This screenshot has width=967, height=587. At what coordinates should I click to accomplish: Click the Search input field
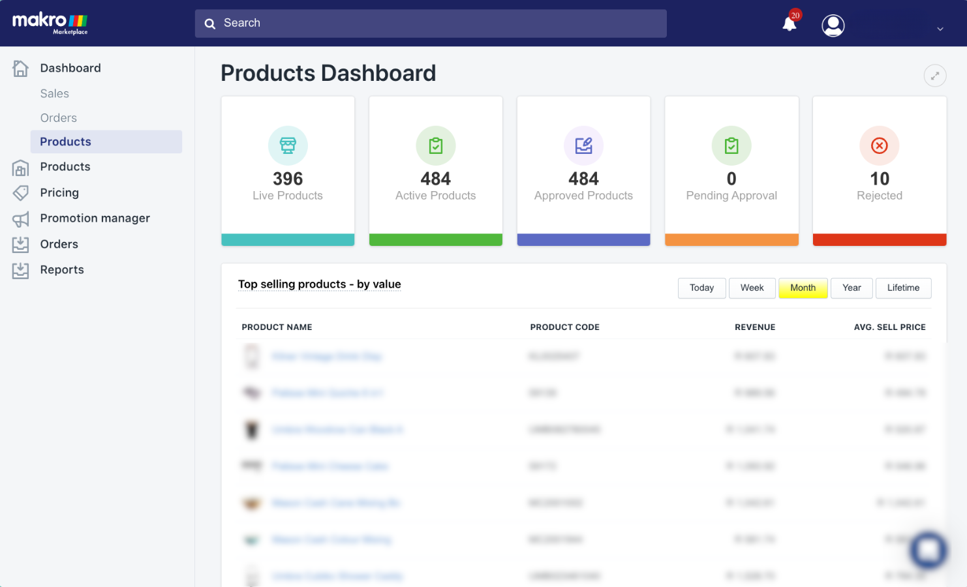click(x=431, y=23)
